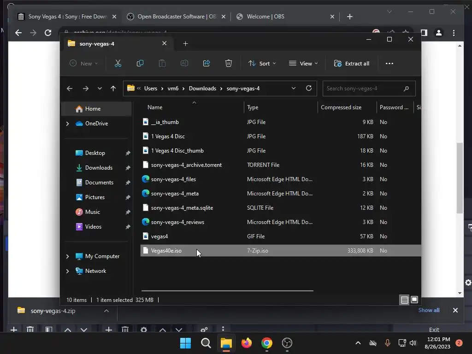472x354 pixels.
Task: Open Home in the navigation pane
Action: point(96,109)
